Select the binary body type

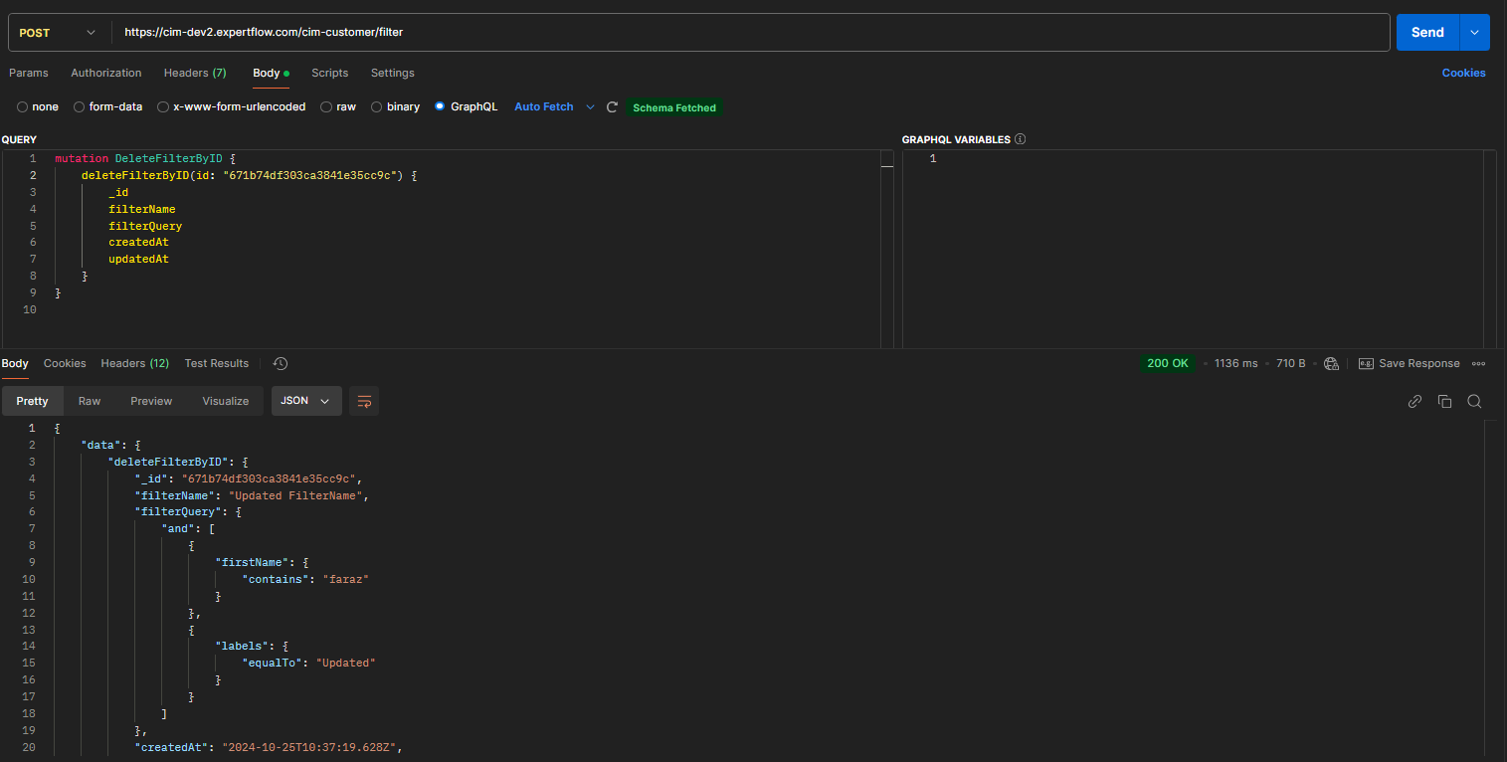tap(377, 107)
